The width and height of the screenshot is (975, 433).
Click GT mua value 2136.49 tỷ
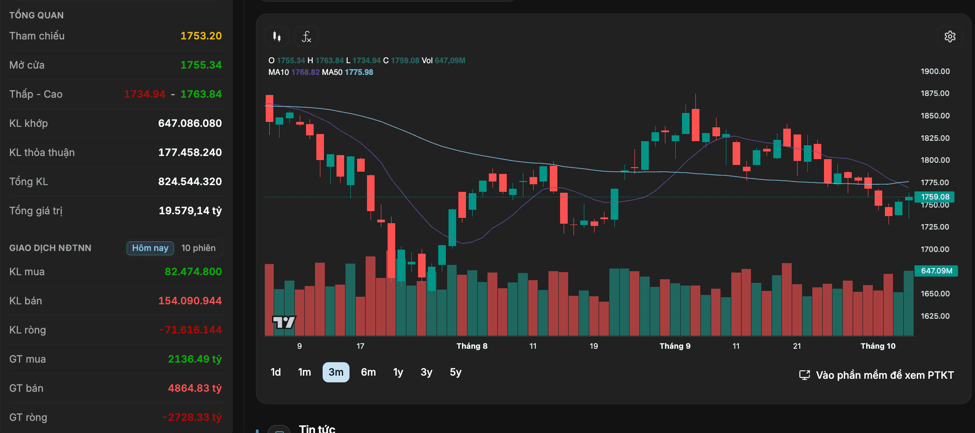click(x=195, y=359)
